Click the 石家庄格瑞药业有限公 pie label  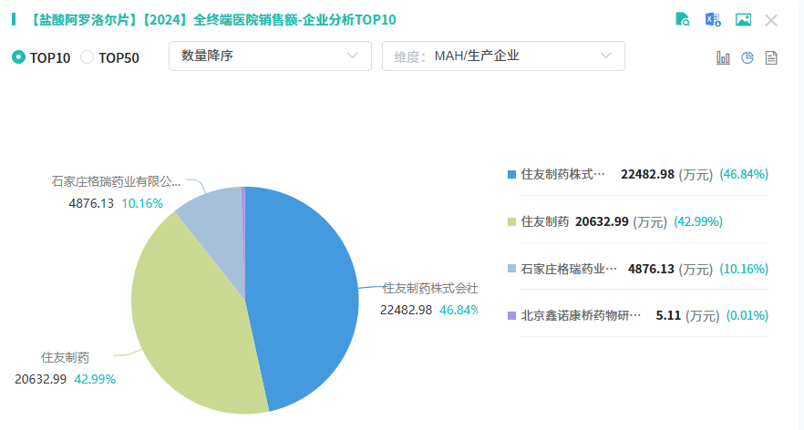pos(115,181)
